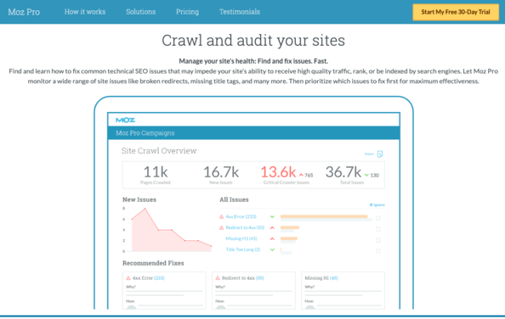Click green chevron next to 4xx Error (233)

click(272, 217)
